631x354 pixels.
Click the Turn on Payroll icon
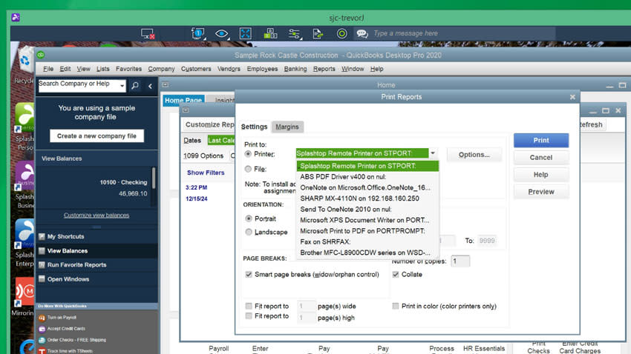tap(42, 317)
